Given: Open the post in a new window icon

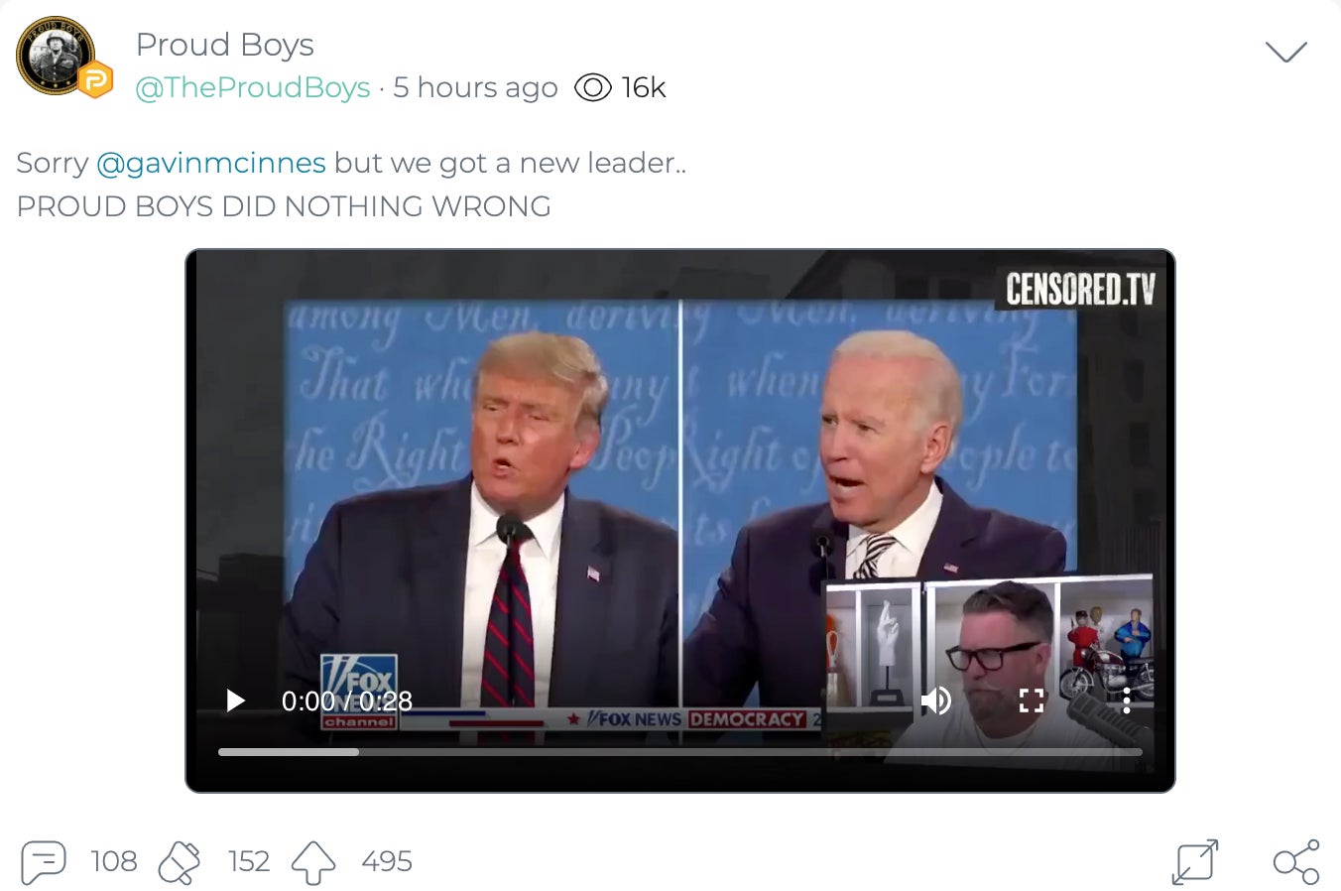Looking at the screenshot, I should [x=1194, y=861].
